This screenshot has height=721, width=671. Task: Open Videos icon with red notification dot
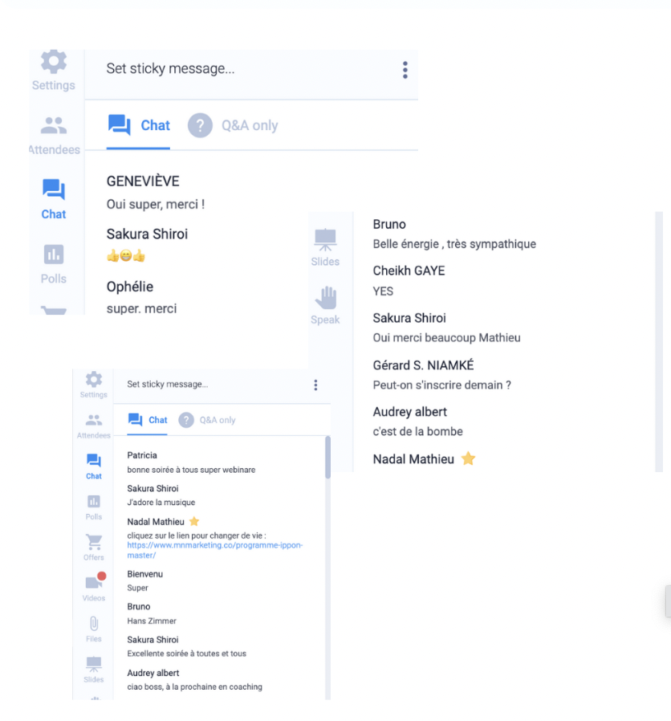point(96,581)
